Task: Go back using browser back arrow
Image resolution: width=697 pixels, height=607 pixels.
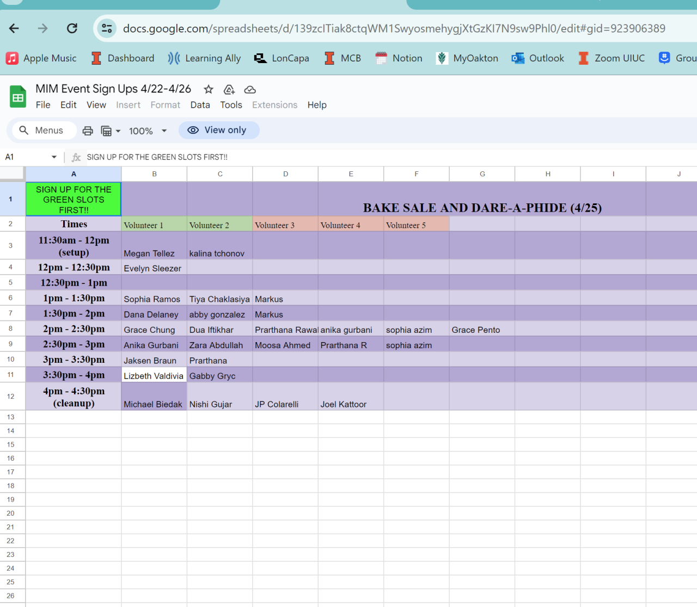Action: coord(14,28)
